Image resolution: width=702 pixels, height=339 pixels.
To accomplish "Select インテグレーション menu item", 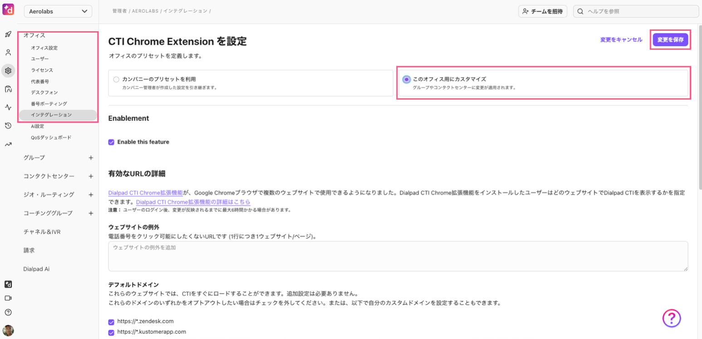I will point(58,115).
